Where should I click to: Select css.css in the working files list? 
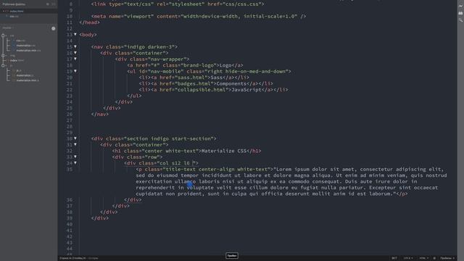pyautogui.click(x=14, y=16)
